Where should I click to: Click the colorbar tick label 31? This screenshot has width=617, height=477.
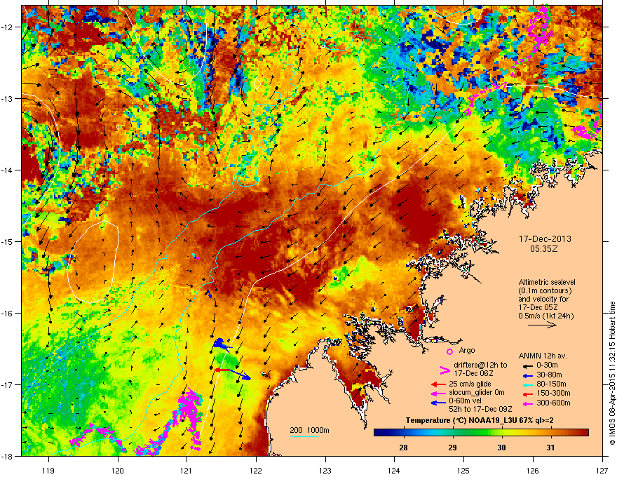point(551,448)
